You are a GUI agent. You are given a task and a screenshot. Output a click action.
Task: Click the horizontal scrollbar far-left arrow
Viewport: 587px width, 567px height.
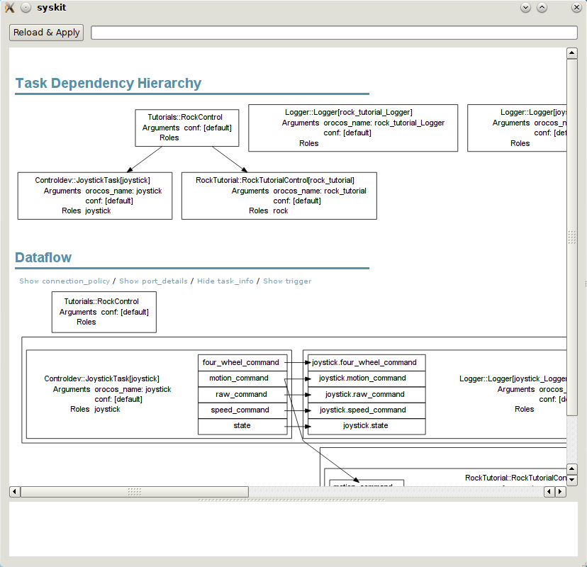tap(15, 491)
